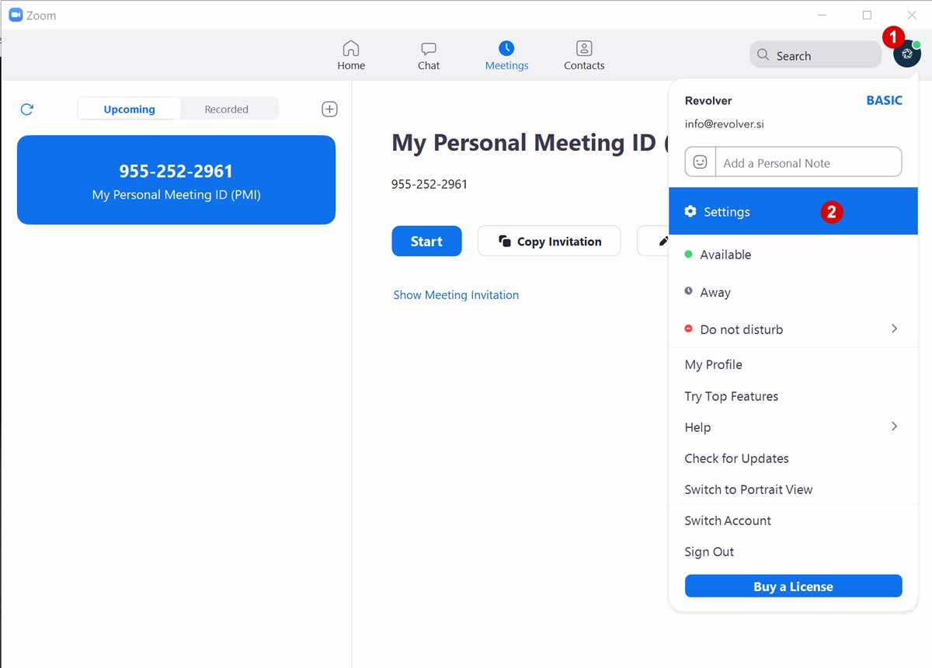Switch to the Upcoming tab
This screenshot has height=668, width=932.
pos(129,109)
